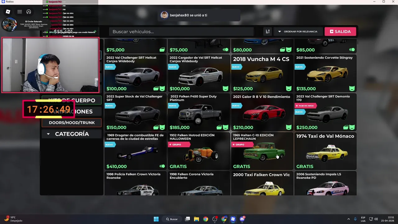
Task: Click the microphone icon in system tray
Action: tap(355, 219)
